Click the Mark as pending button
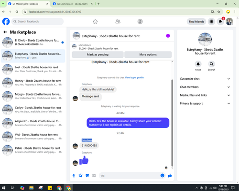Image resolution: width=239 pixels, height=191 pixels. [x=98, y=54]
